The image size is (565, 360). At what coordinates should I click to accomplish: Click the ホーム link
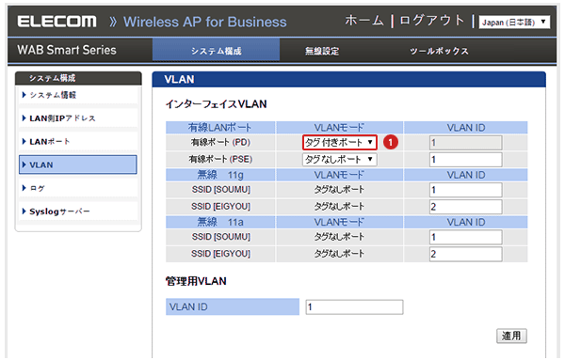click(x=364, y=21)
